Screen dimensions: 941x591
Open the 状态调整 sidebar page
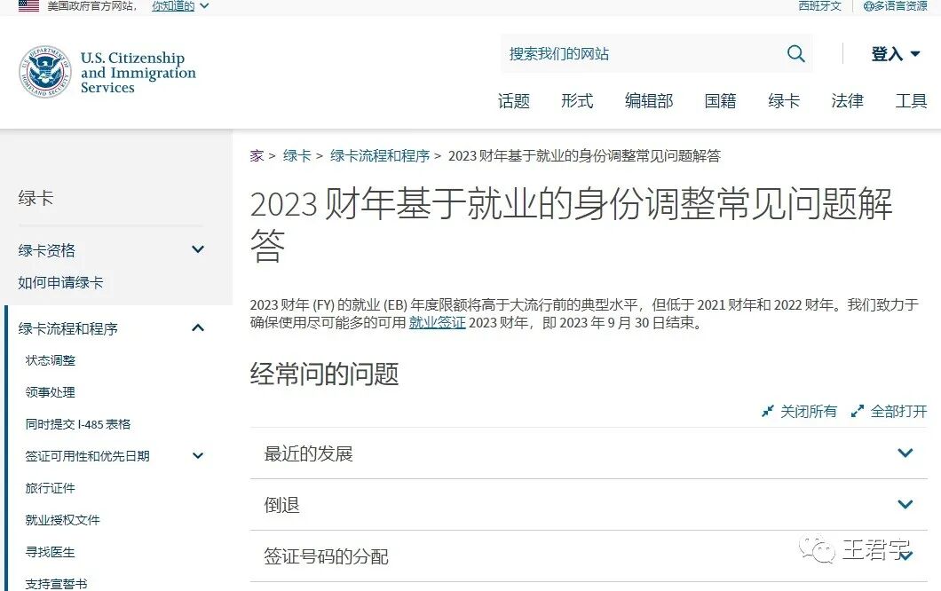[51, 360]
